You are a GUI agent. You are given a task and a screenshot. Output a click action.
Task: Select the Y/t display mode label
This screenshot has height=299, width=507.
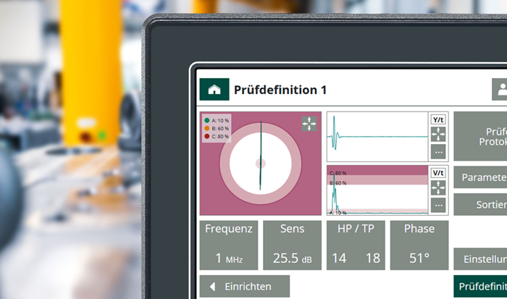(x=438, y=119)
